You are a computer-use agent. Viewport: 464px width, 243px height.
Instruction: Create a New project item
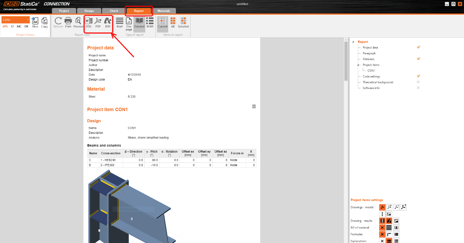pos(35,22)
